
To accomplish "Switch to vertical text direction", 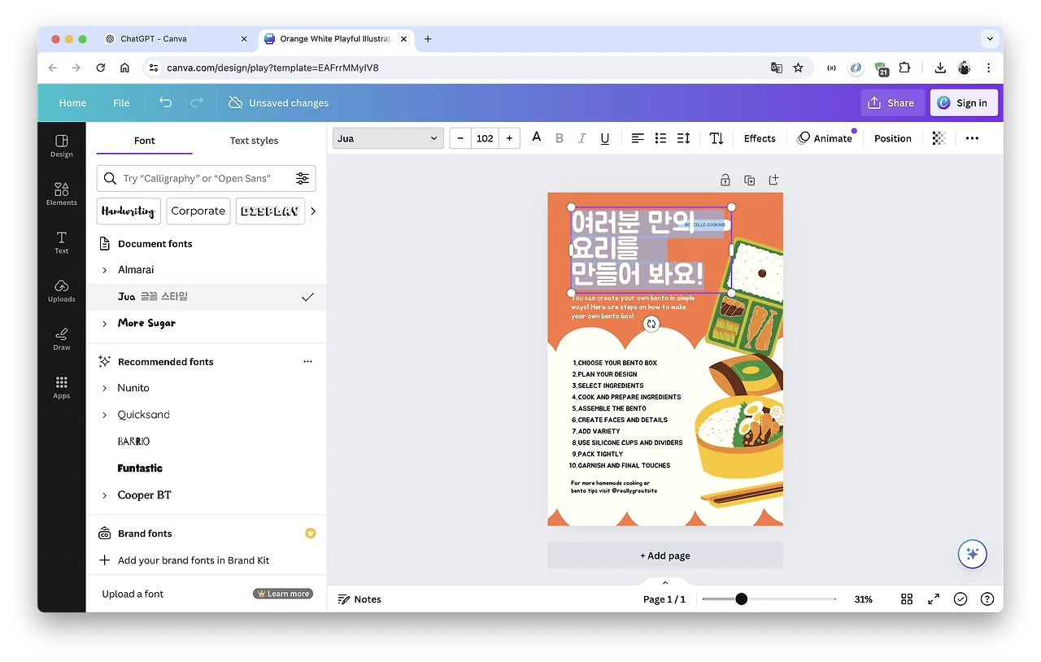I will pos(717,138).
